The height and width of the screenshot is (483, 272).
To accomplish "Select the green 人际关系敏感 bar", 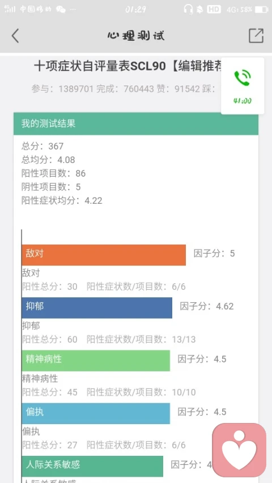I will [92, 467].
